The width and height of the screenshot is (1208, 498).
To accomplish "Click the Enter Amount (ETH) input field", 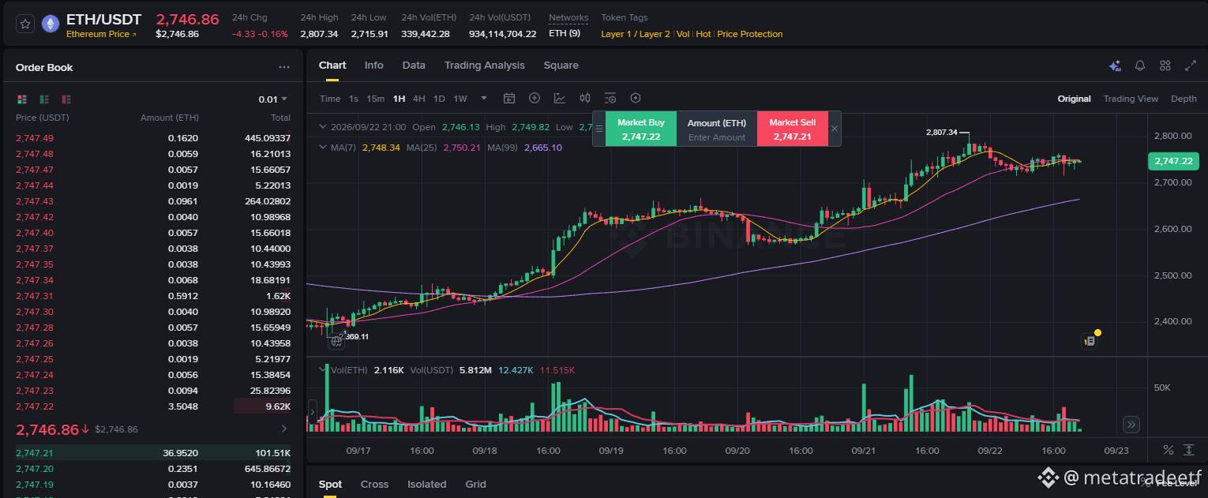I will (x=717, y=137).
